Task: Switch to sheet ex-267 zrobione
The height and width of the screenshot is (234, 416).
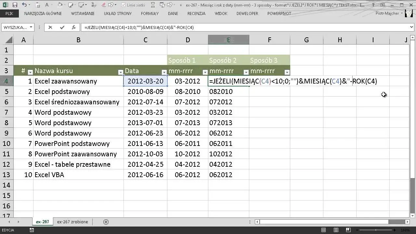Action: coord(72,222)
